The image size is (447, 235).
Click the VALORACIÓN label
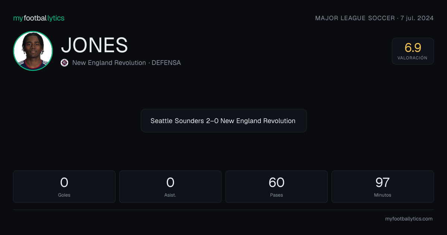pyautogui.click(x=412, y=58)
